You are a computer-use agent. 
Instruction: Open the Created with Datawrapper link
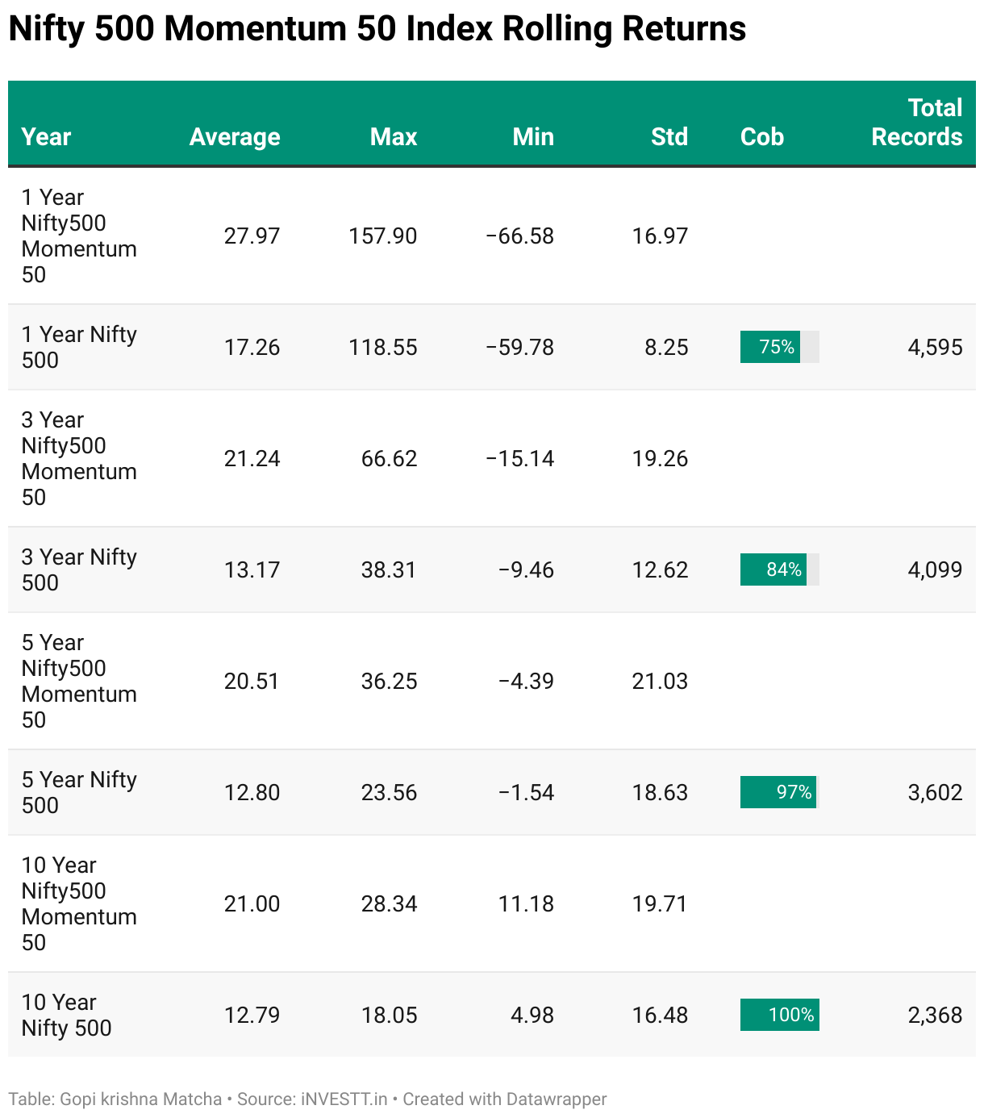pyautogui.click(x=504, y=1099)
